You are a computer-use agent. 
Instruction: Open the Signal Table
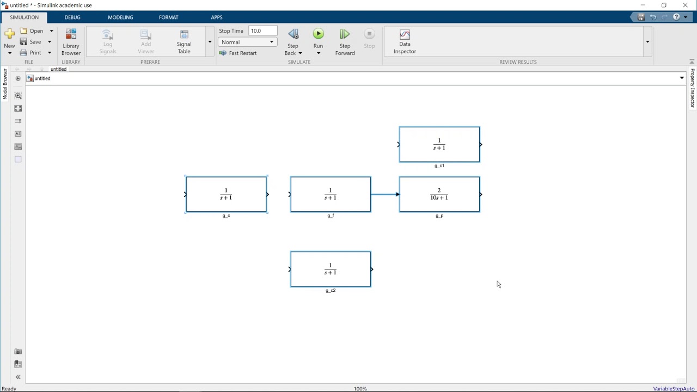point(184,42)
